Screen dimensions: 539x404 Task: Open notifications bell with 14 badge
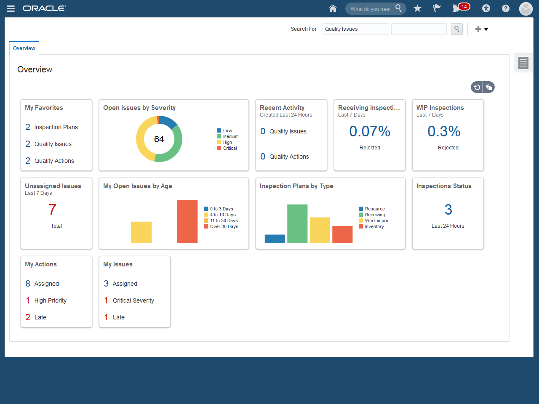tap(461, 8)
